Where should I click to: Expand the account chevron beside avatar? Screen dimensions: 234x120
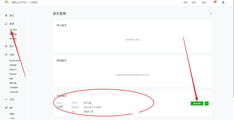pos(227,2)
